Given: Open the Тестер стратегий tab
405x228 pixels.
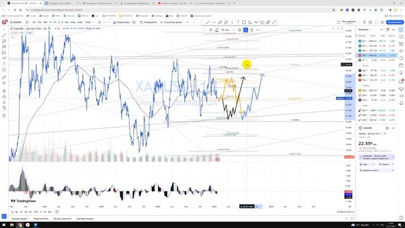Looking at the screenshot, I should point(62,218).
